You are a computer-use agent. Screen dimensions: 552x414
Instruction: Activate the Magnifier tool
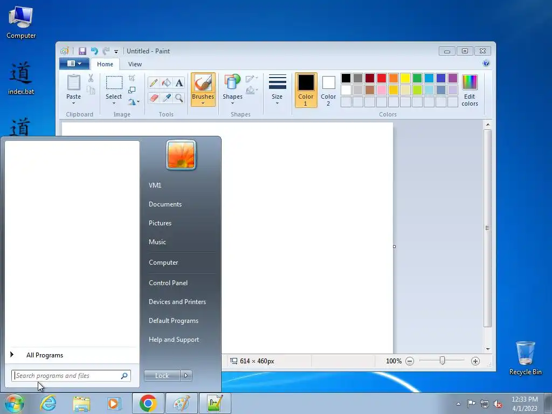point(179,98)
